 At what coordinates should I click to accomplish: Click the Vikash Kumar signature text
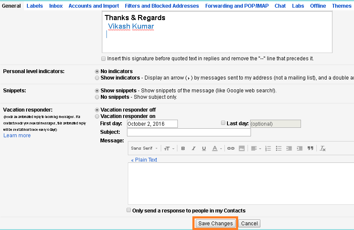pos(131,27)
